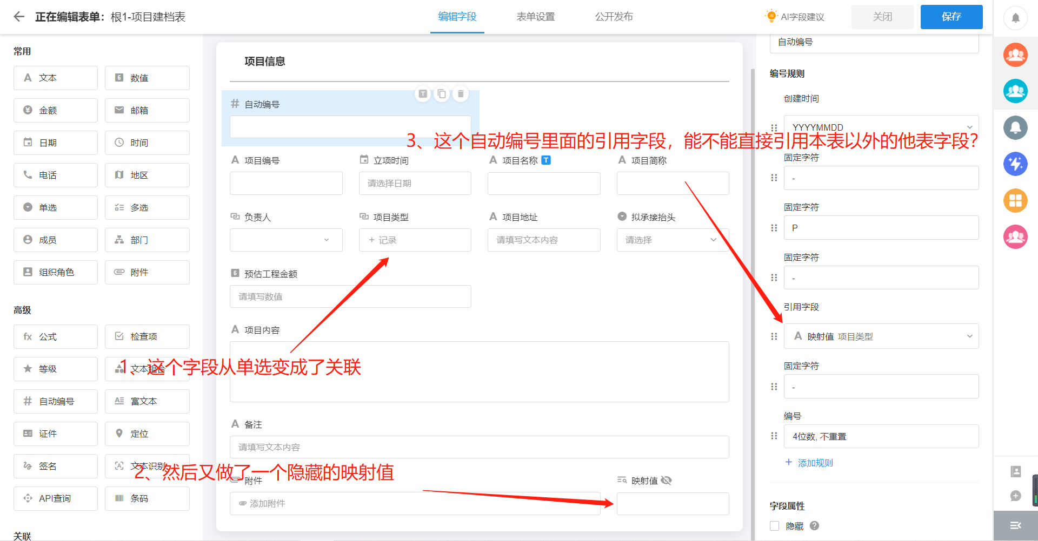Click the 保存 button to save the form
The width and height of the screenshot is (1038, 541).
pyautogui.click(x=951, y=16)
